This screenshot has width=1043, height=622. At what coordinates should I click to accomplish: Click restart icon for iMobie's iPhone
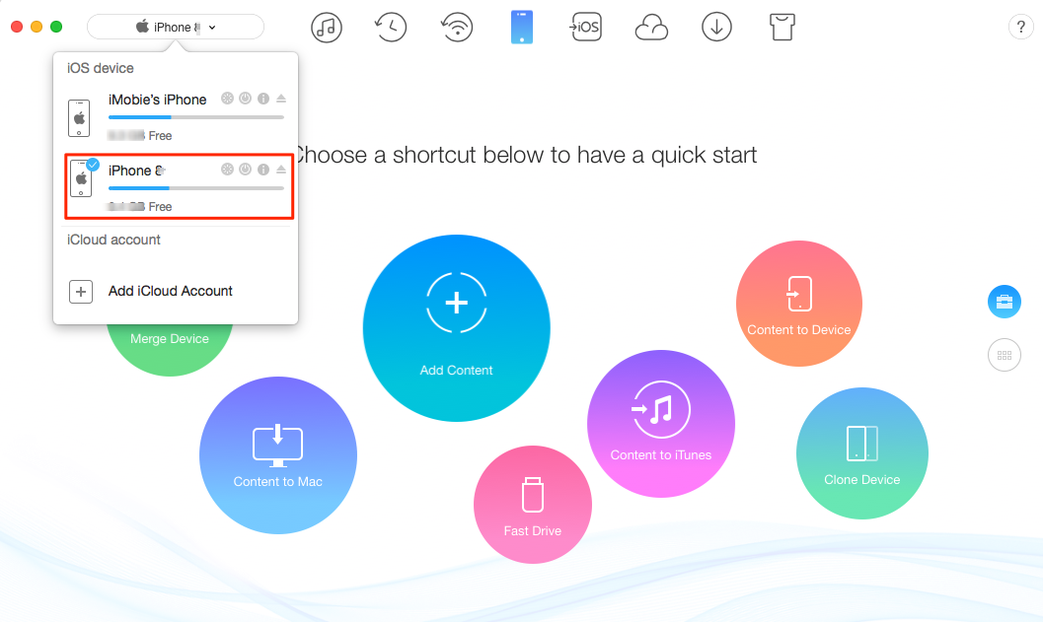228,99
